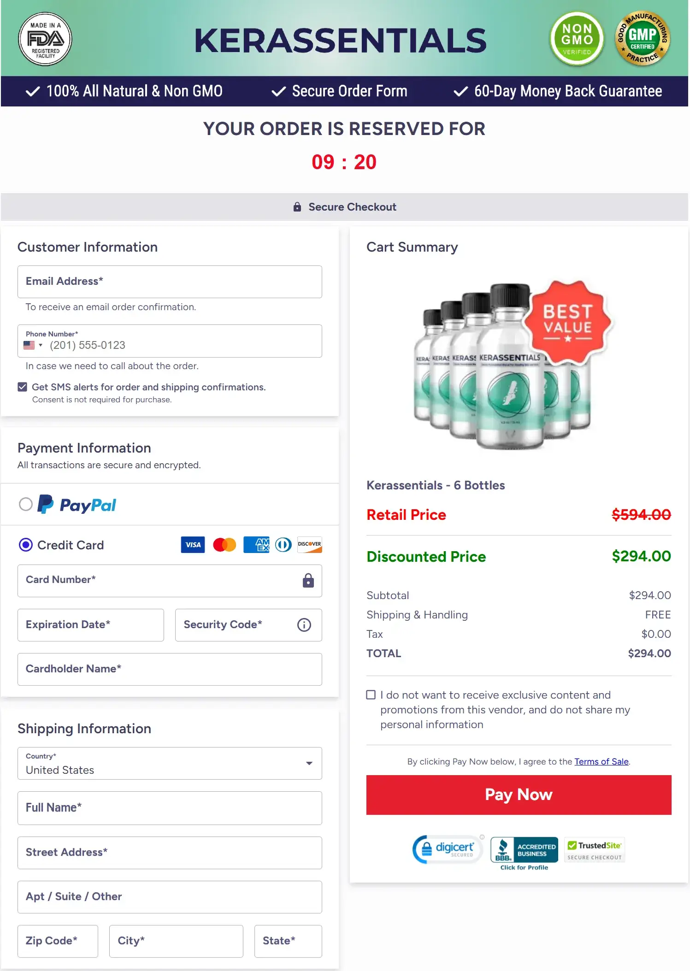
Task: Select Credit Card as payment method
Action: pos(26,545)
